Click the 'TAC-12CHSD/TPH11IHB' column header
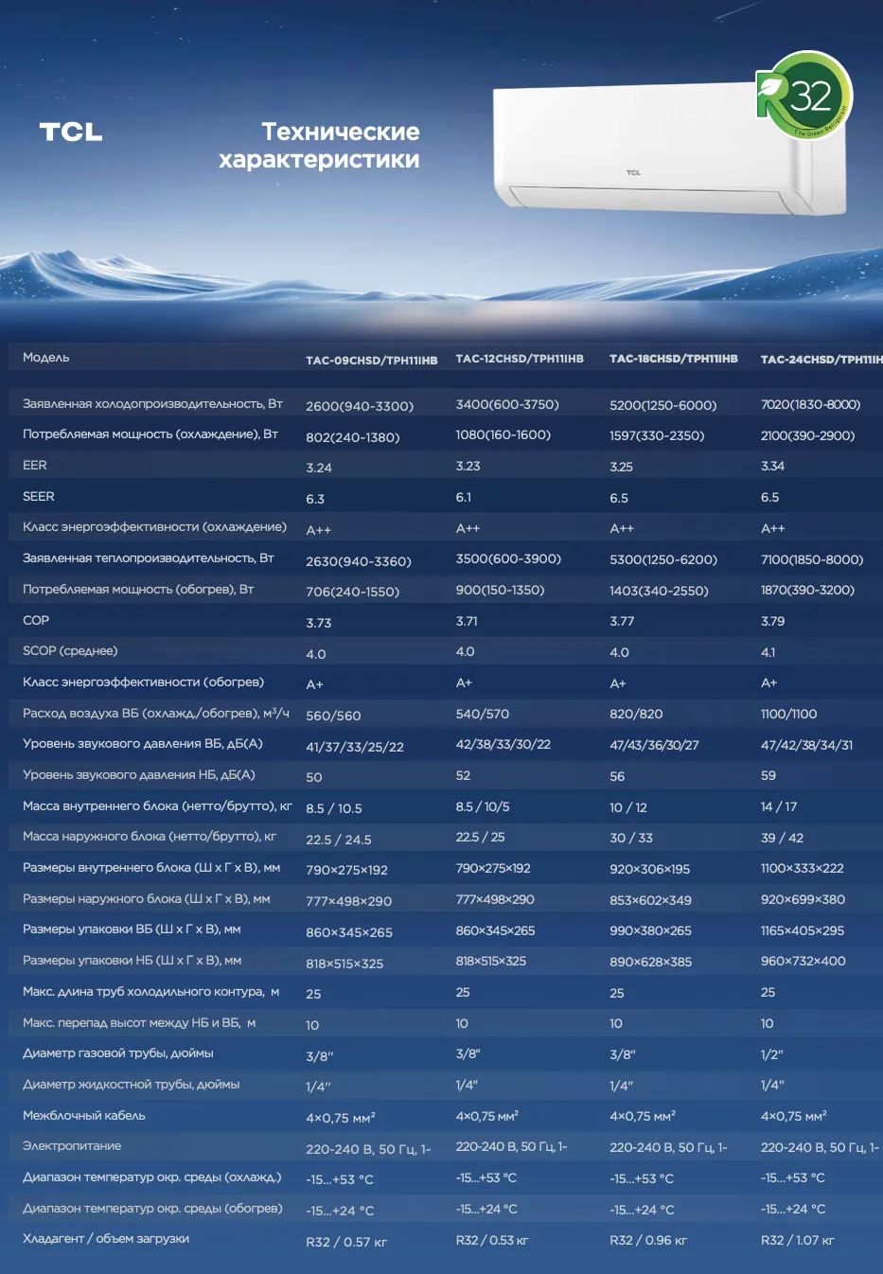Screen dimensions: 883x1274 pyautogui.click(x=520, y=359)
